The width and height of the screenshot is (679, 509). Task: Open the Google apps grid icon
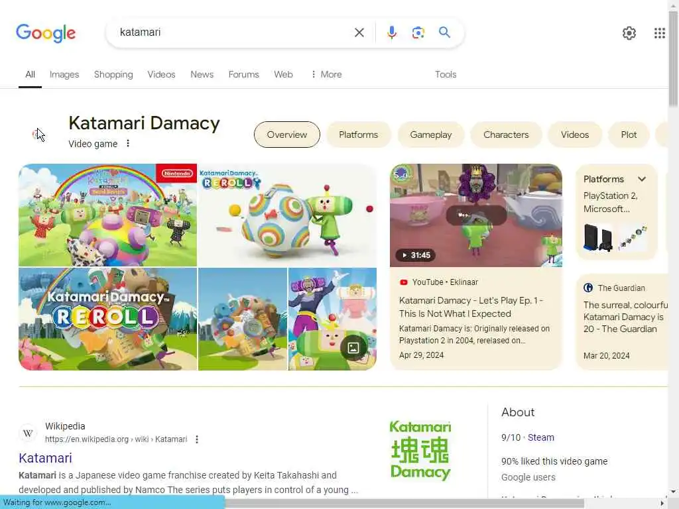[x=659, y=33]
